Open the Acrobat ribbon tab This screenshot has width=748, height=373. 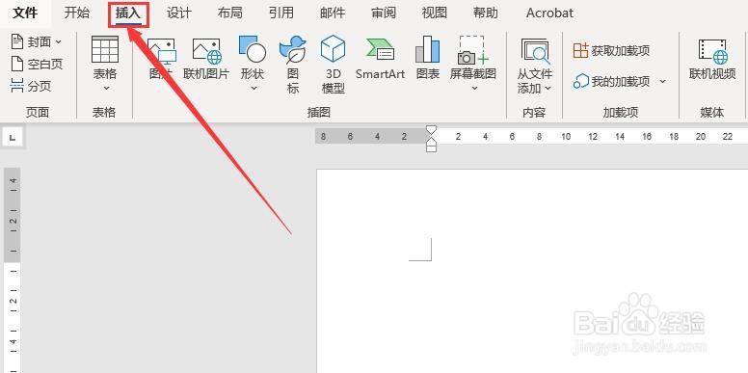pyautogui.click(x=549, y=13)
